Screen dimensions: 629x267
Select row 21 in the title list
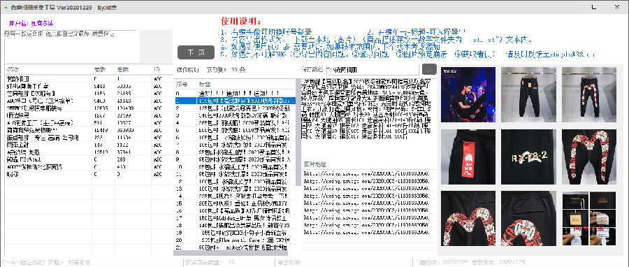click(x=235, y=247)
